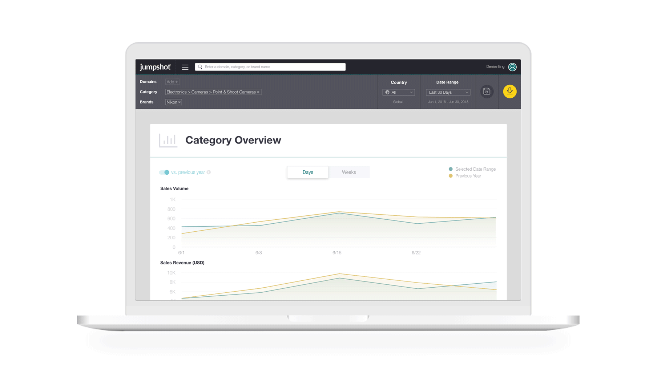Switch to the Weeks tab
The width and height of the screenshot is (657, 369).
tap(349, 172)
